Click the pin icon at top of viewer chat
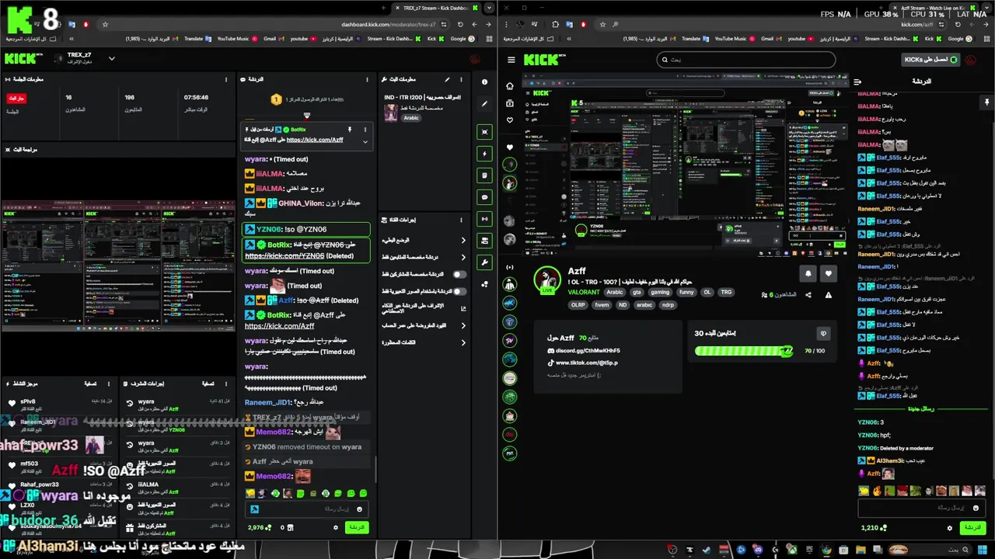 (986, 102)
